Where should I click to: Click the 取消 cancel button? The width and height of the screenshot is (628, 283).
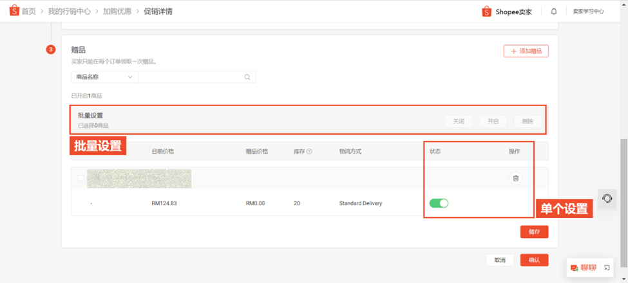pyautogui.click(x=500, y=260)
